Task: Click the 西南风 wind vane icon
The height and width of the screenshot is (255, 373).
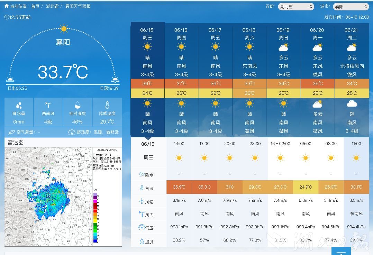Action: 48,105
